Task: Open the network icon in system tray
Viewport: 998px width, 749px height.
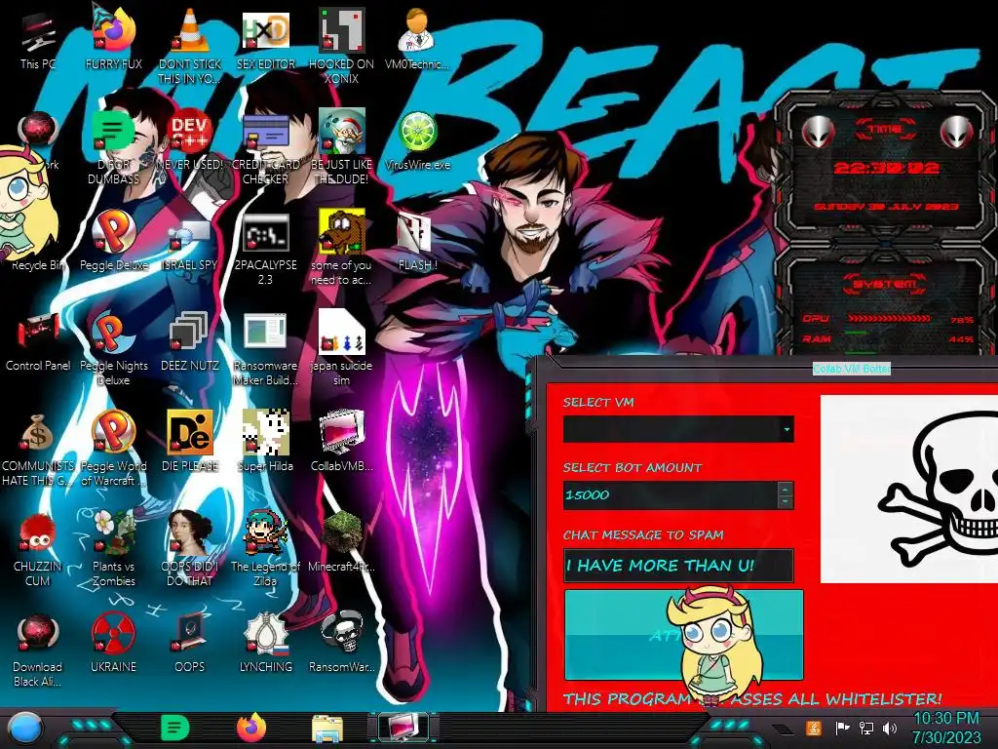Action: (x=866, y=728)
